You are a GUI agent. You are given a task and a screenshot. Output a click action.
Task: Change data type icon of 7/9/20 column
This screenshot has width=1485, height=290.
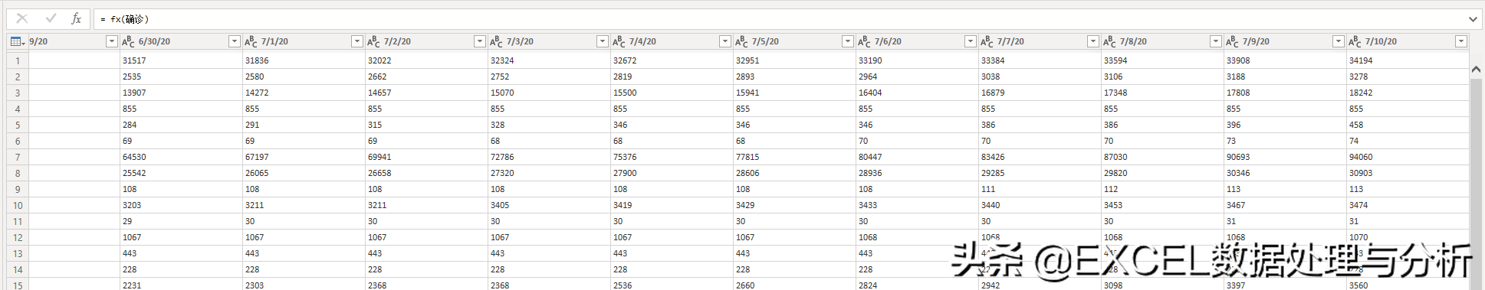[1232, 41]
